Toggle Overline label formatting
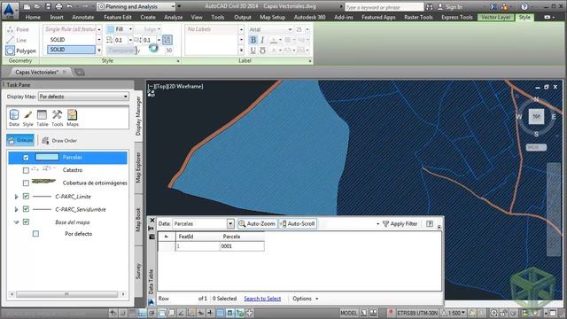Viewport: 567px width, 319px height. (262, 51)
